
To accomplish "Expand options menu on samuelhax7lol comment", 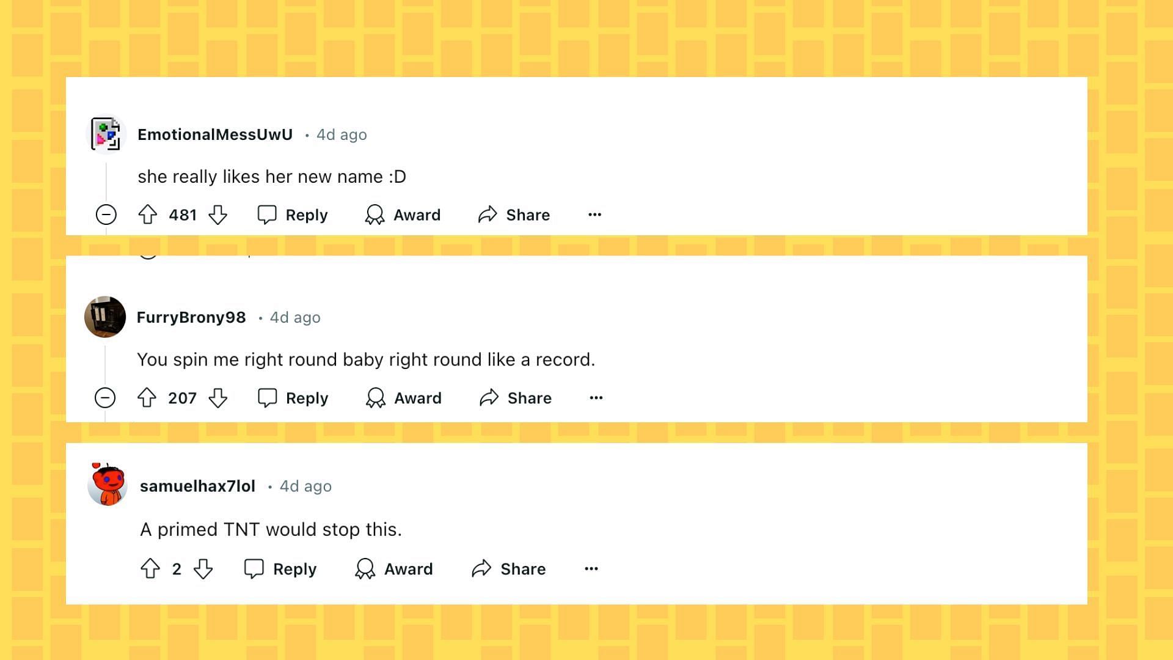I will pos(590,569).
